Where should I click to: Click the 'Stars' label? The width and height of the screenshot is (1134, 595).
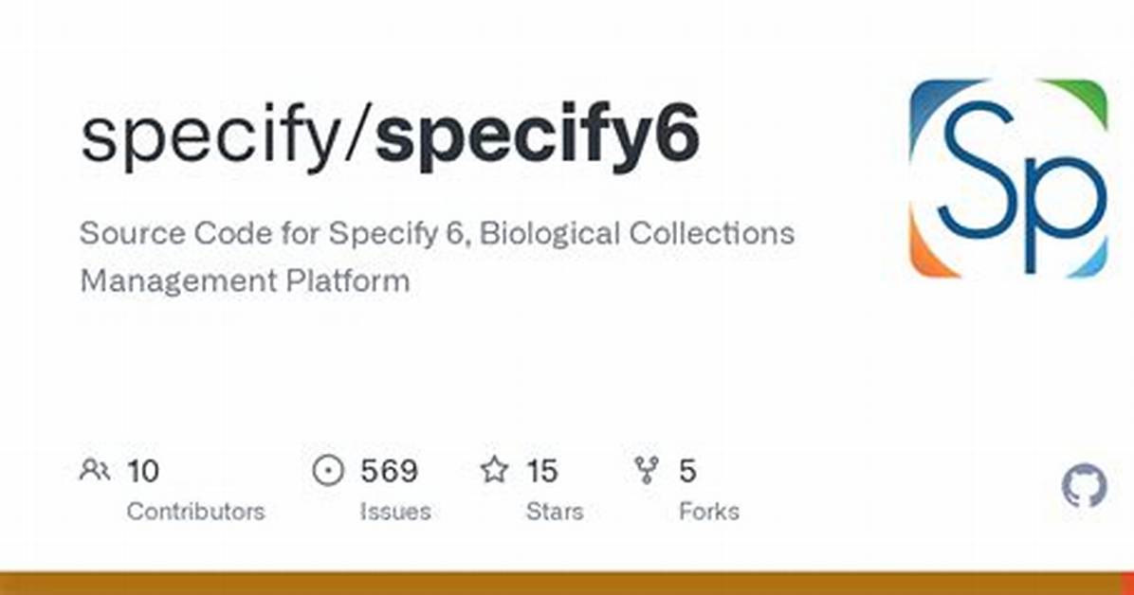(555, 512)
